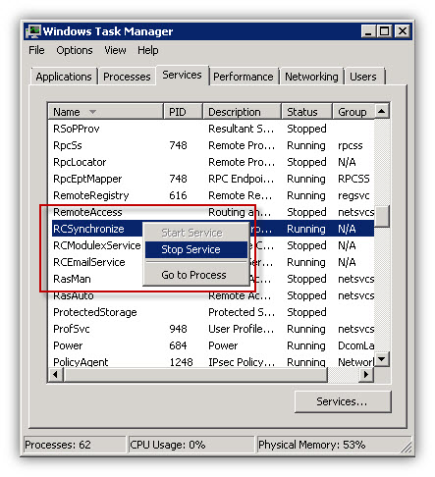Image resolution: width=435 pixels, height=477 pixels.
Task: Click the vertical scrollbar down arrow
Action: (x=381, y=359)
